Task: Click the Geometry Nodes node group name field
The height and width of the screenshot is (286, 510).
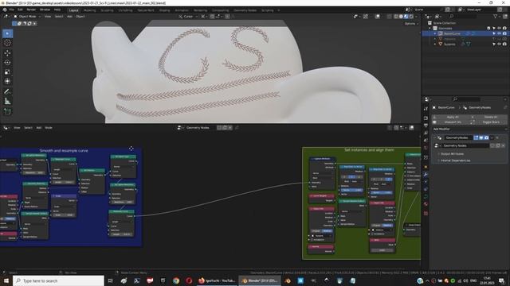Action: point(465,145)
